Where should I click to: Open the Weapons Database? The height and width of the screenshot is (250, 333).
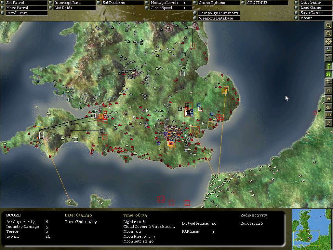[x=217, y=18]
